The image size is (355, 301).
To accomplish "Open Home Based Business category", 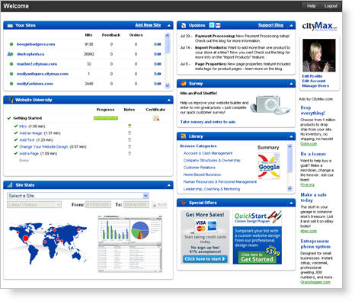I will click(x=202, y=175).
